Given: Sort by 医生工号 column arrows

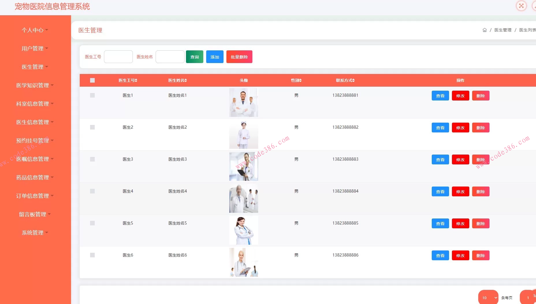Looking at the screenshot, I should 136,81.
